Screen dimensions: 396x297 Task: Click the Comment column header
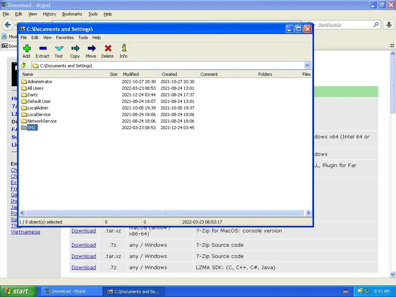click(x=216, y=74)
